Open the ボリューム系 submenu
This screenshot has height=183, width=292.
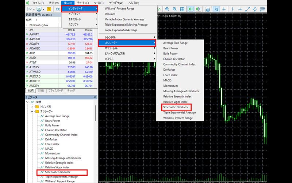pyautogui.click(x=127, y=48)
